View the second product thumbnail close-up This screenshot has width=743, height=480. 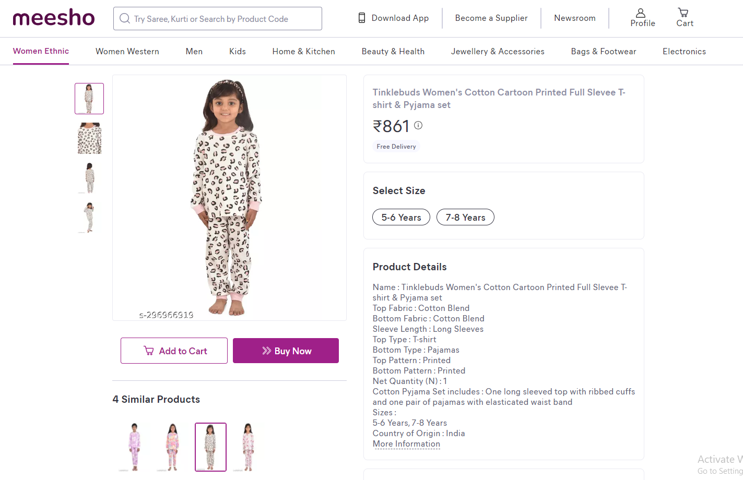click(89, 138)
